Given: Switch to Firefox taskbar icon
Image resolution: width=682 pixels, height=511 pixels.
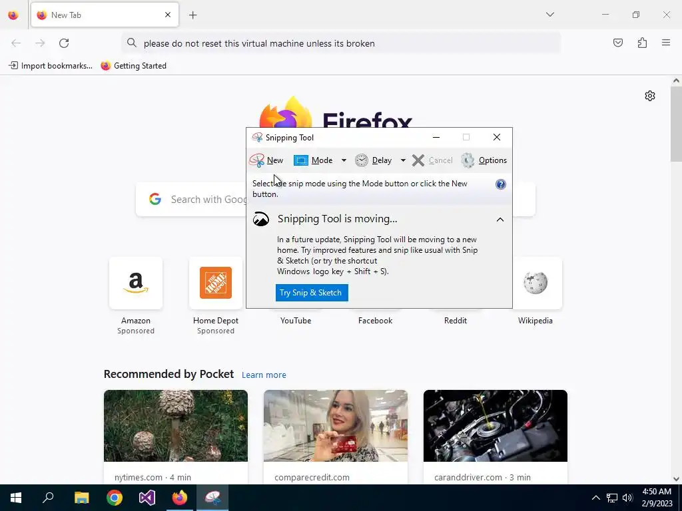Looking at the screenshot, I should click(180, 498).
